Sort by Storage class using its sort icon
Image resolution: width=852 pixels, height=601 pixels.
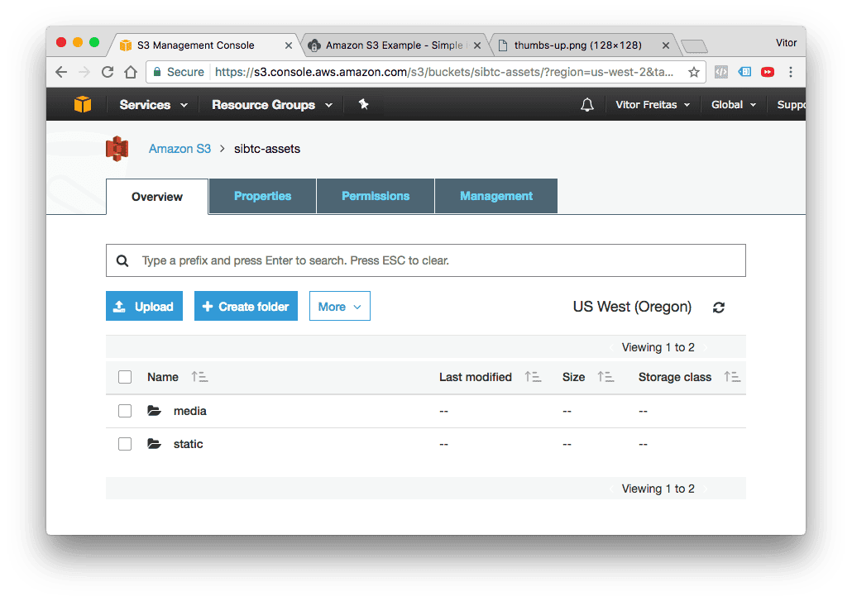tap(732, 377)
